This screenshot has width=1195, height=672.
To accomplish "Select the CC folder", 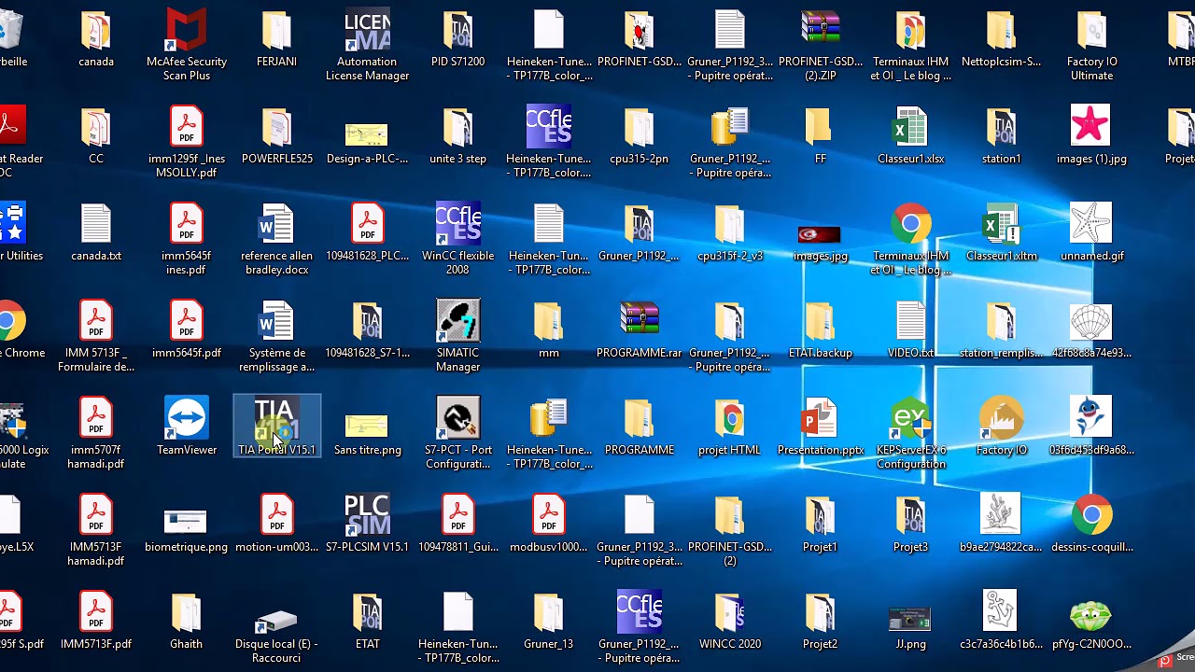I will pyautogui.click(x=96, y=134).
